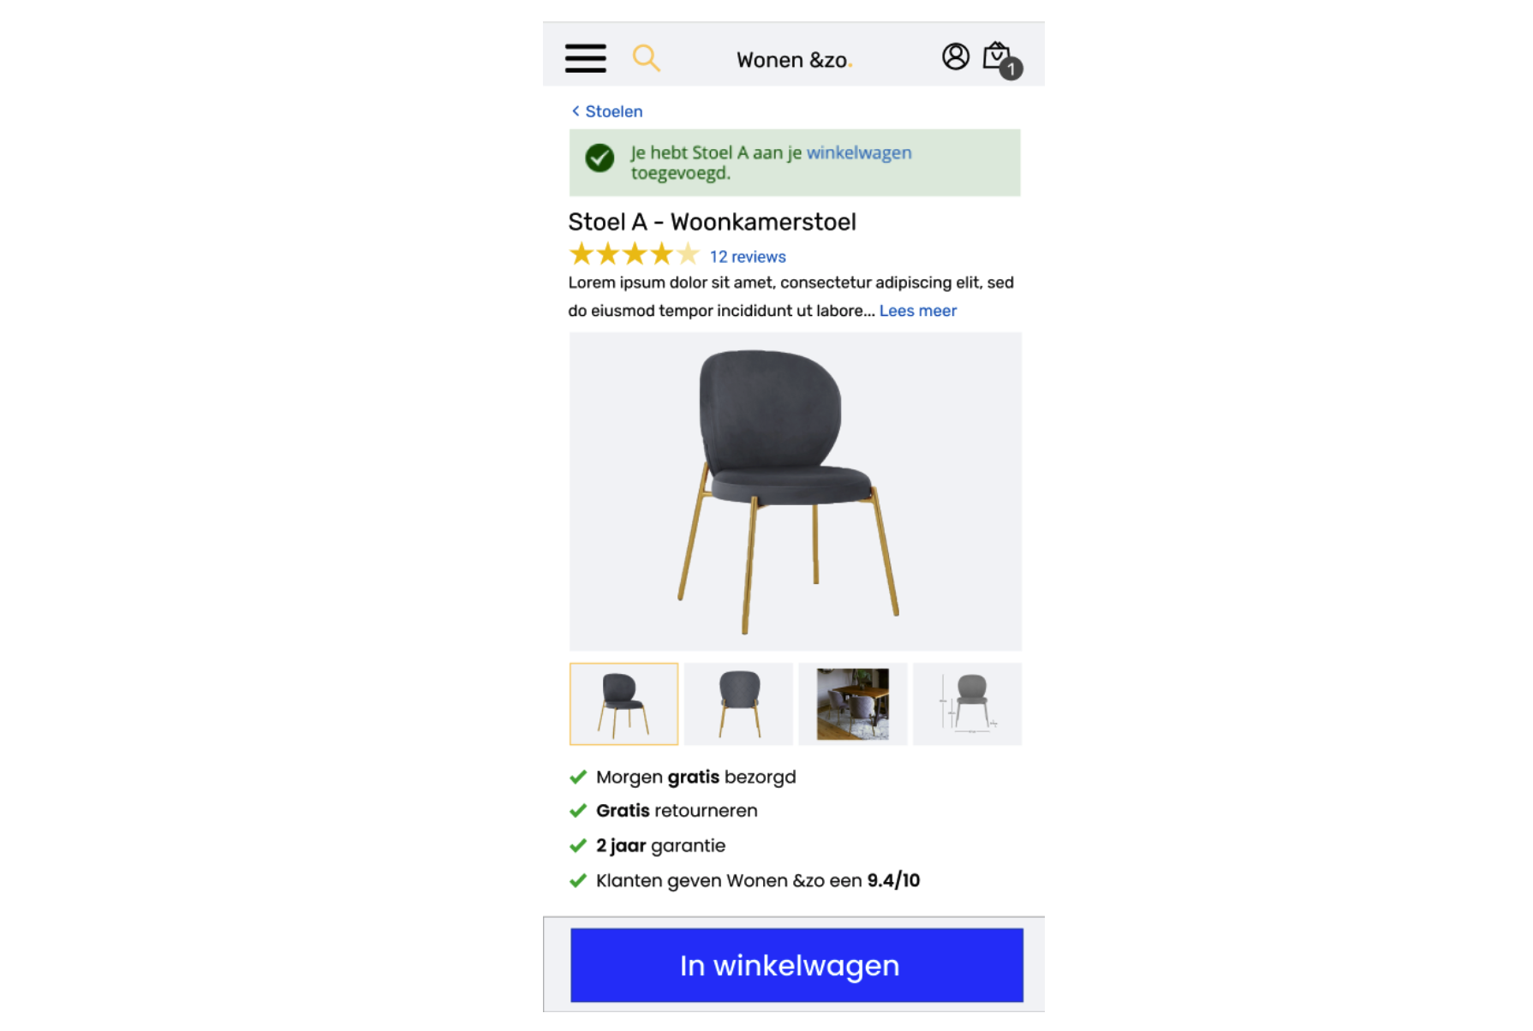Viewport: 1533px width, 1031px height.
Task: Click the Wonen &zo logo
Action: (x=794, y=60)
